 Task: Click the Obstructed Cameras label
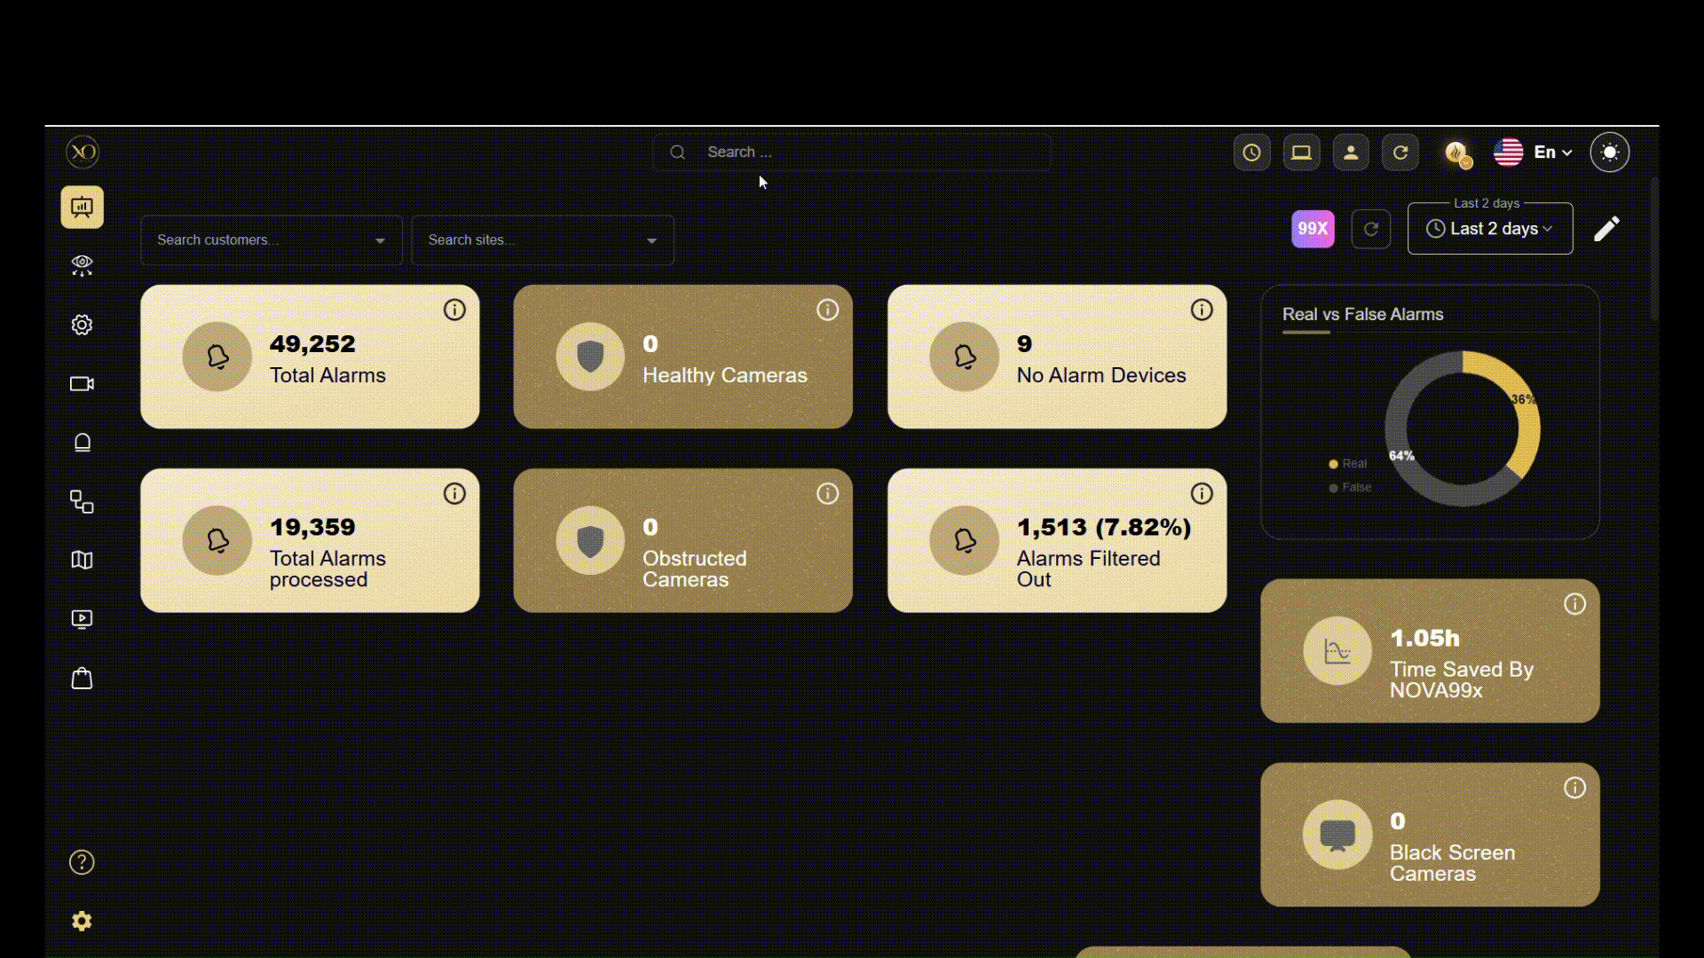click(695, 569)
